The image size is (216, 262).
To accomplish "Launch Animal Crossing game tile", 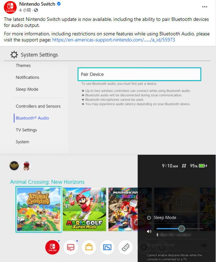I will point(39,209).
